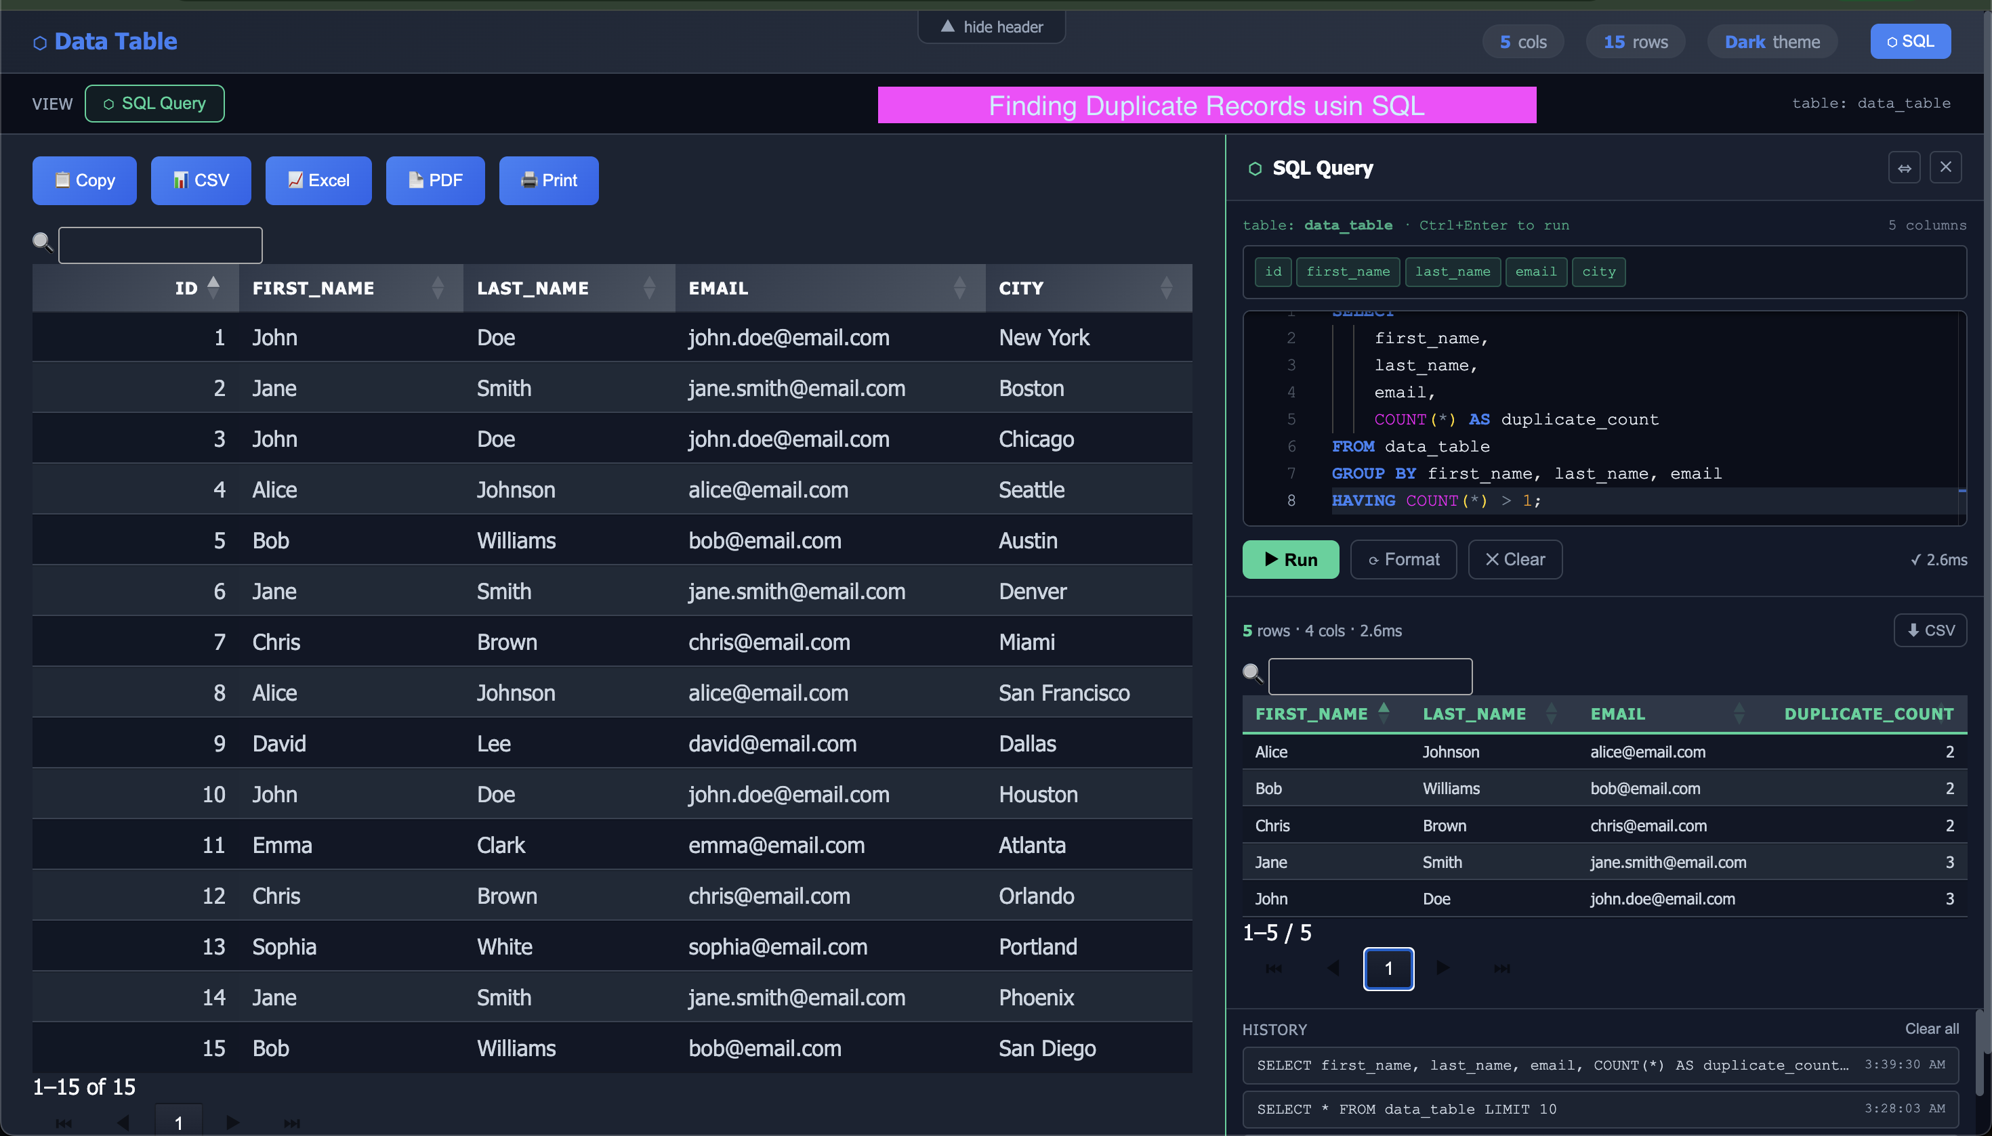Sort main table by FIRST_NAME arrows
The width and height of the screenshot is (1992, 1136).
pos(437,288)
